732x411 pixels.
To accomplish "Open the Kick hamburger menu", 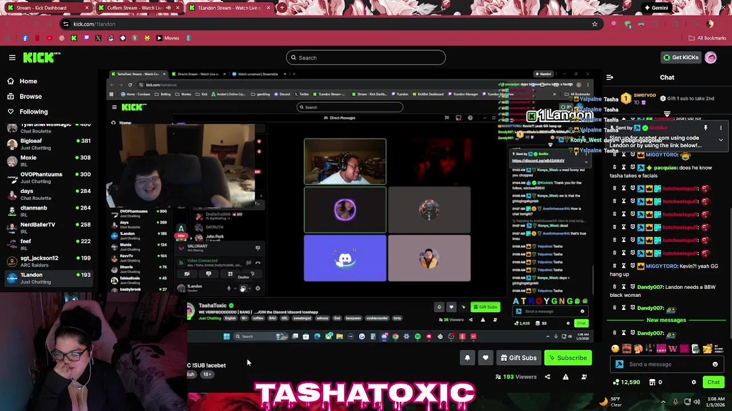I will point(12,57).
